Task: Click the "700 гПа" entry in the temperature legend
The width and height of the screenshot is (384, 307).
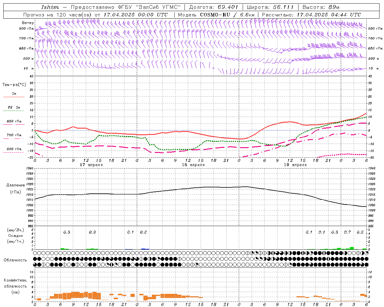Action: coord(14,135)
